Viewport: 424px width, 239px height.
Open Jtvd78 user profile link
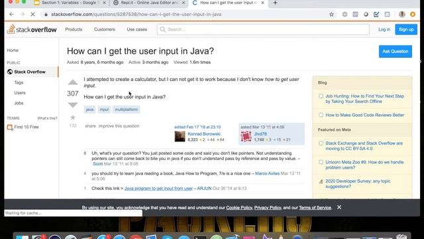260,134
